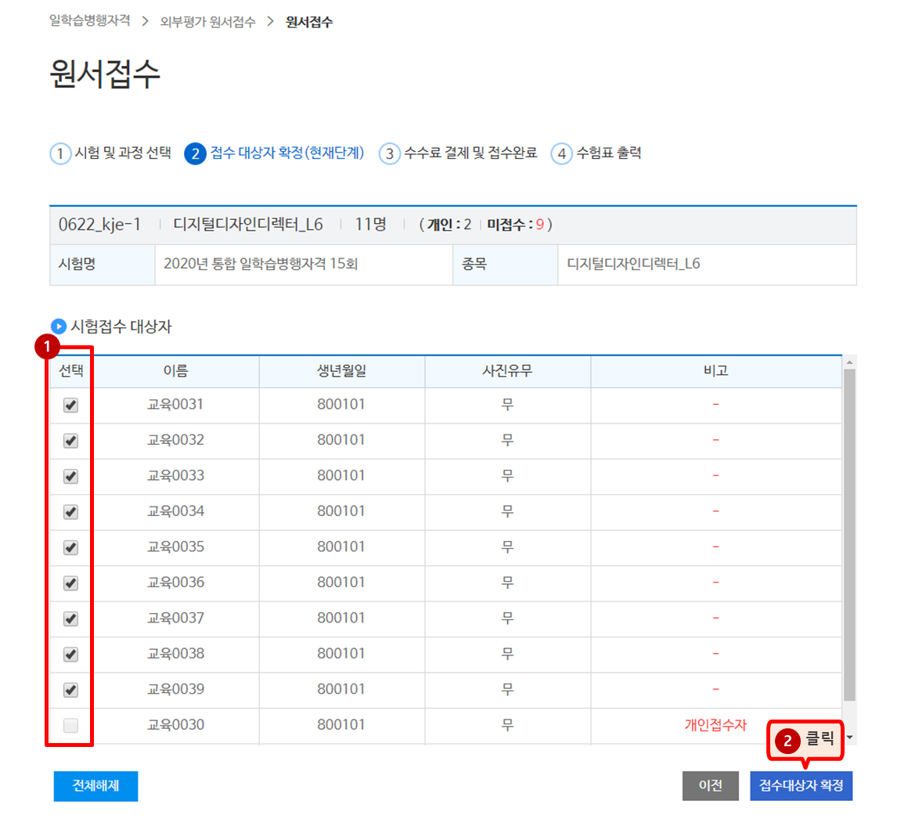This screenshot has width=897, height=819.
Task: Click 2020년 통합 일학습병행자격 15회 value
Action: [x=261, y=264]
